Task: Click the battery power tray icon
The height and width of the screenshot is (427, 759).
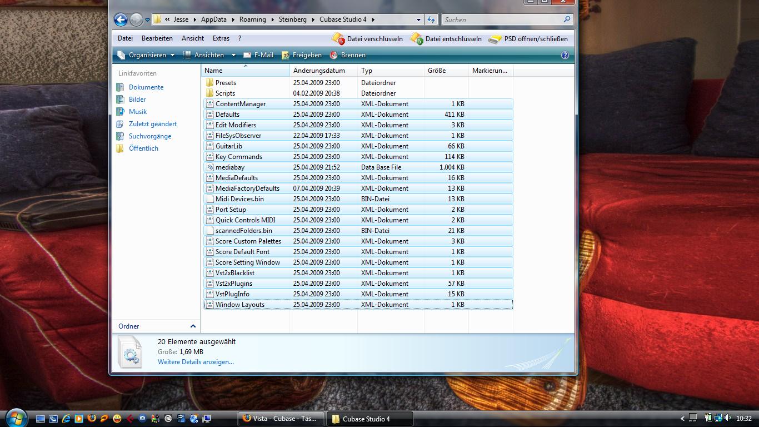Action: pos(709,418)
